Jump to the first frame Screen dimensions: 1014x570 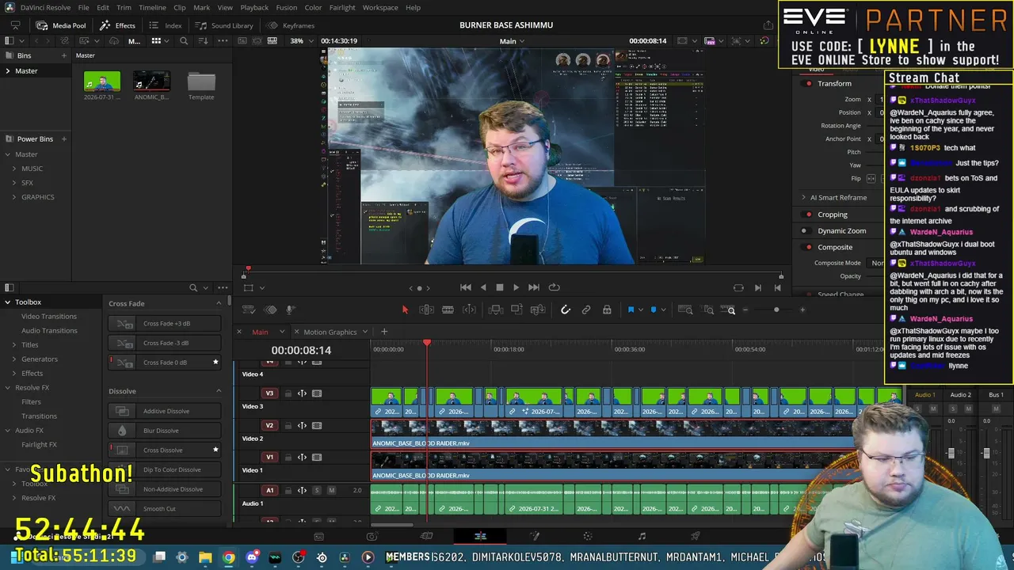tap(466, 287)
